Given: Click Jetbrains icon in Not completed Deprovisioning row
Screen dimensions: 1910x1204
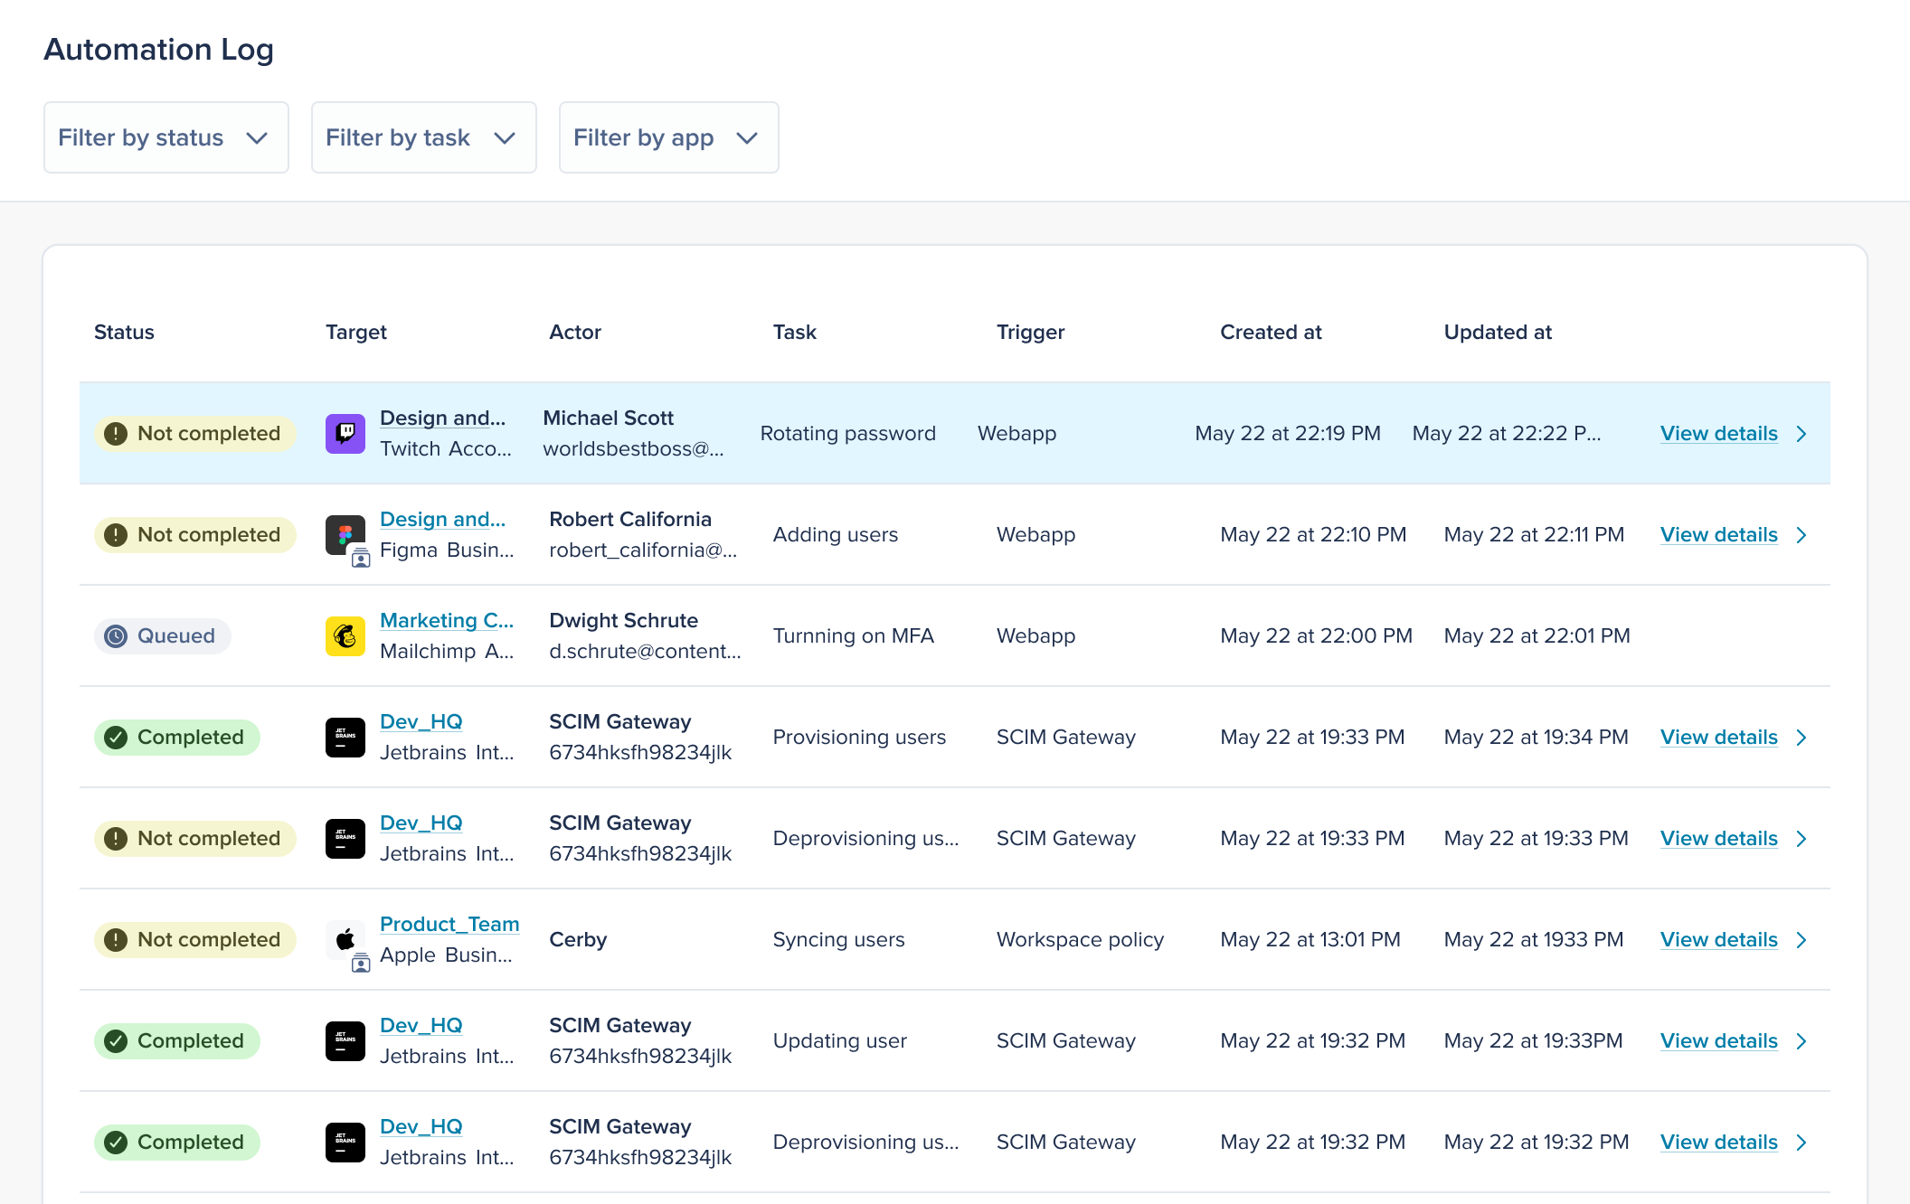Looking at the screenshot, I should pyautogui.click(x=345, y=839).
